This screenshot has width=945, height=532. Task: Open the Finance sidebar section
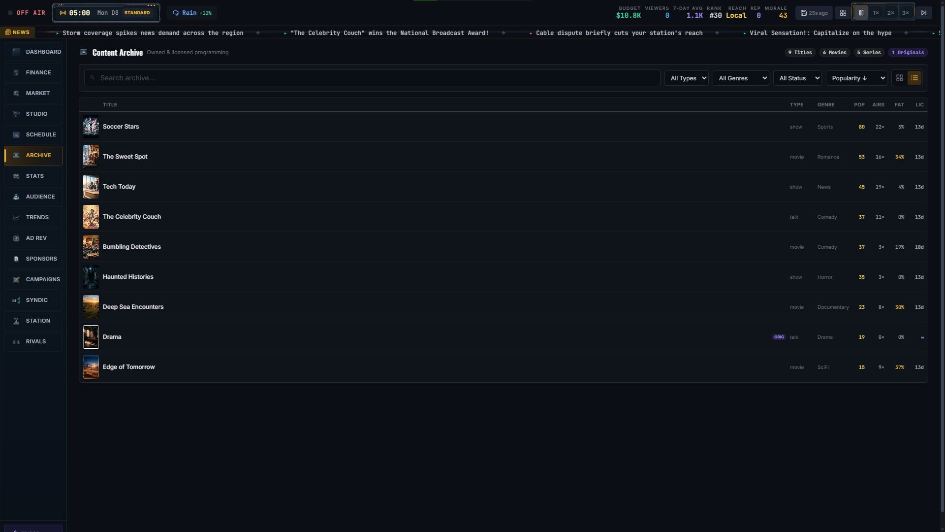click(33, 72)
